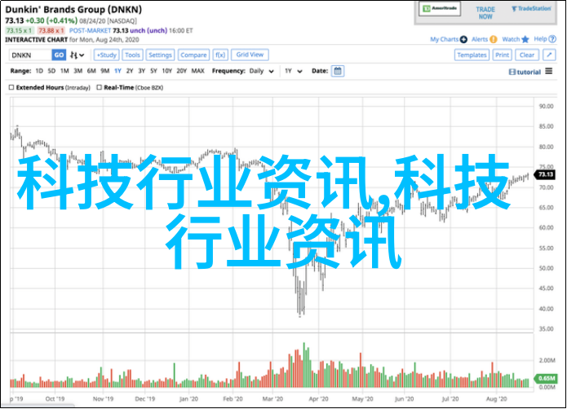567x409 pixels.
Task: Open the Alerts exclamation icon
Action: point(494,39)
